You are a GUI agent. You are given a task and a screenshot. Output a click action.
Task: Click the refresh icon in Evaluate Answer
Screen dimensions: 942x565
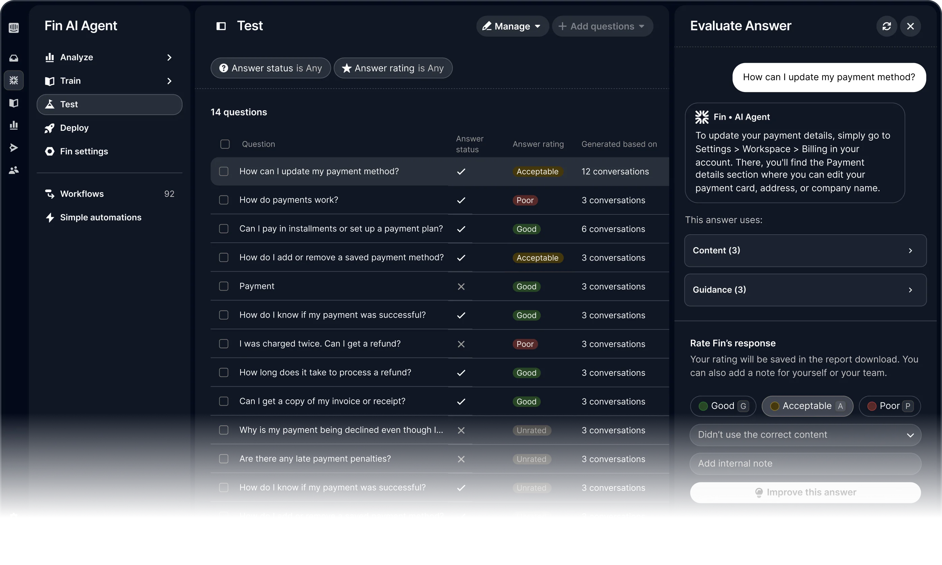tap(886, 26)
